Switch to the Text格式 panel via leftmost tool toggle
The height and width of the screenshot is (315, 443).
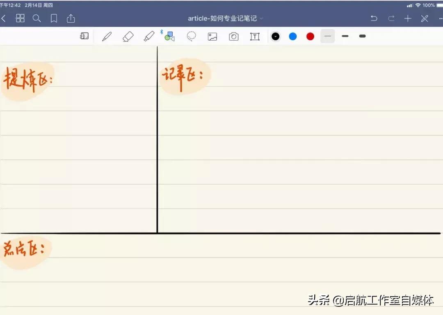click(x=84, y=36)
